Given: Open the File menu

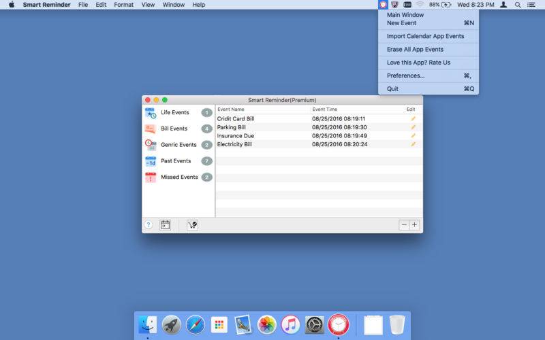Looking at the screenshot, I should pos(83,5).
